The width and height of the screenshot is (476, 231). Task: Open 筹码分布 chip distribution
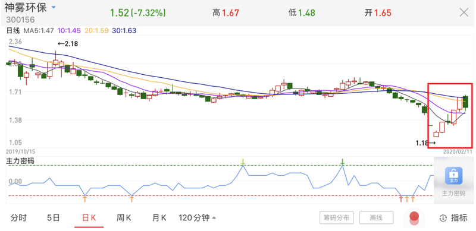[x=336, y=218]
